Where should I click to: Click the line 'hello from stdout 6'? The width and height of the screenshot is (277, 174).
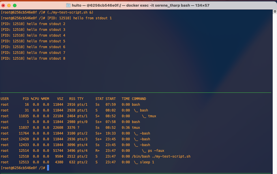[x=46, y=47]
